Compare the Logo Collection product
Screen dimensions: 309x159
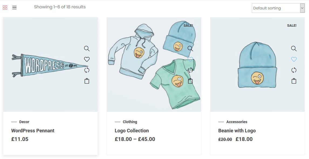pos(190,70)
